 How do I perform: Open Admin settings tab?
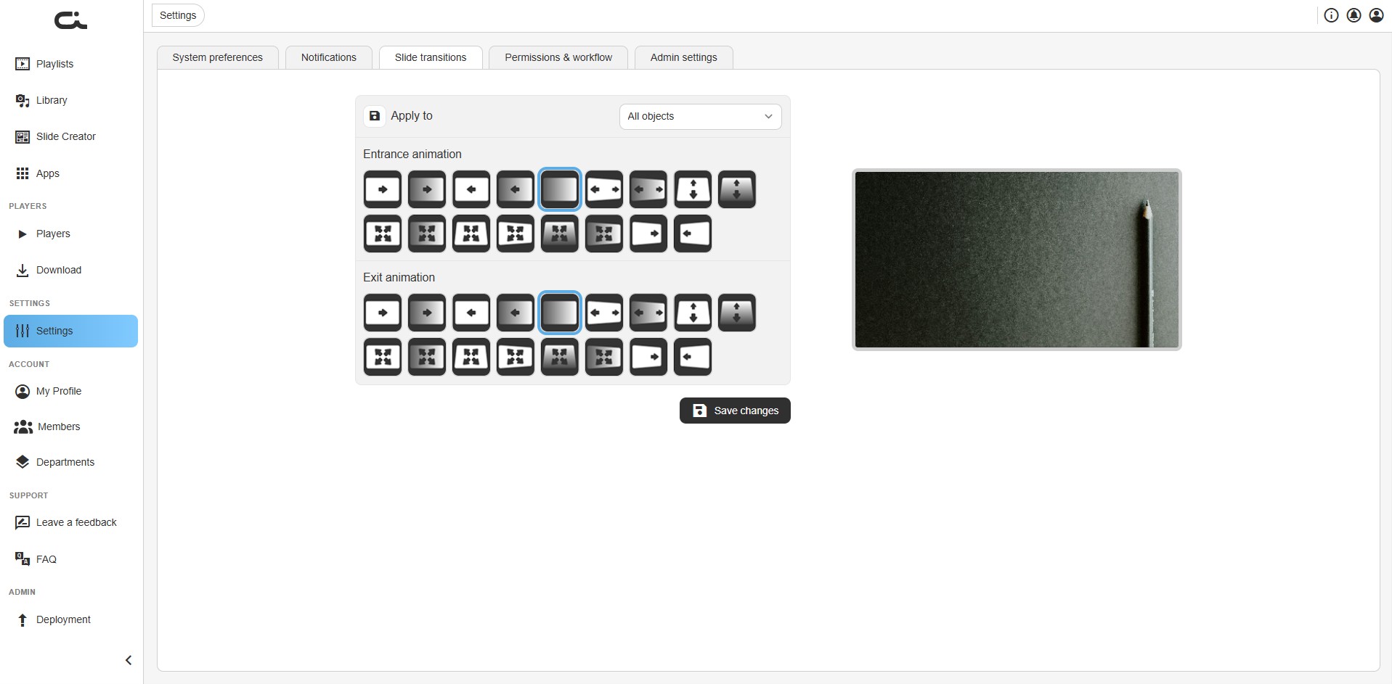coord(684,57)
